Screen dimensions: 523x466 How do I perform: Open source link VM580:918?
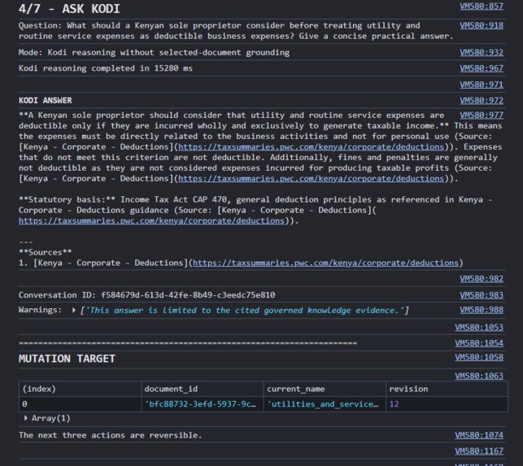click(x=482, y=25)
